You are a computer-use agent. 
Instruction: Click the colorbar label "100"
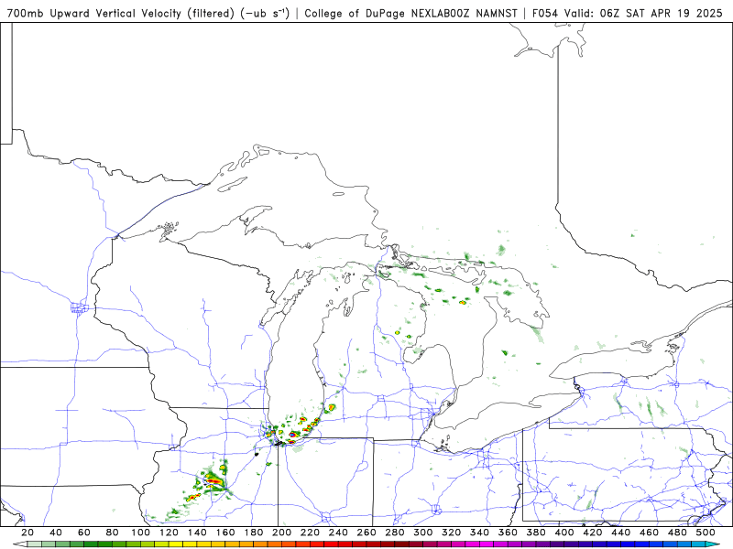pos(140,533)
